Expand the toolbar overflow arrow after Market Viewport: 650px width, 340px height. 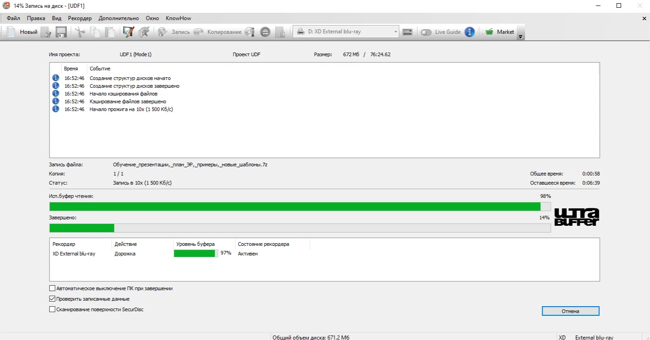[x=521, y=37]
